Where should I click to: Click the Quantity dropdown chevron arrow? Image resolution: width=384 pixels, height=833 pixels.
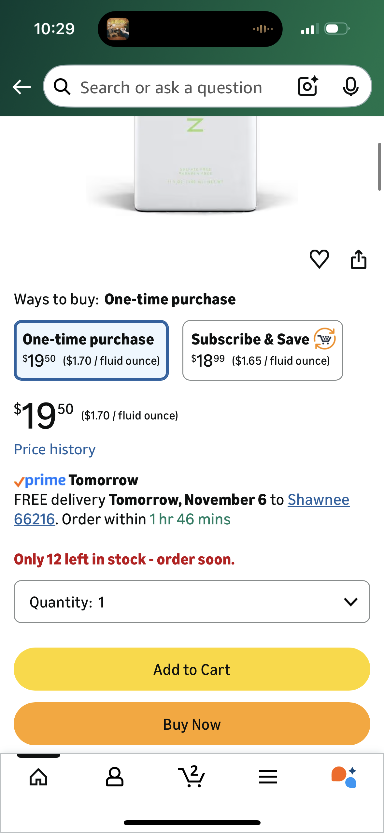pos(350,602)
